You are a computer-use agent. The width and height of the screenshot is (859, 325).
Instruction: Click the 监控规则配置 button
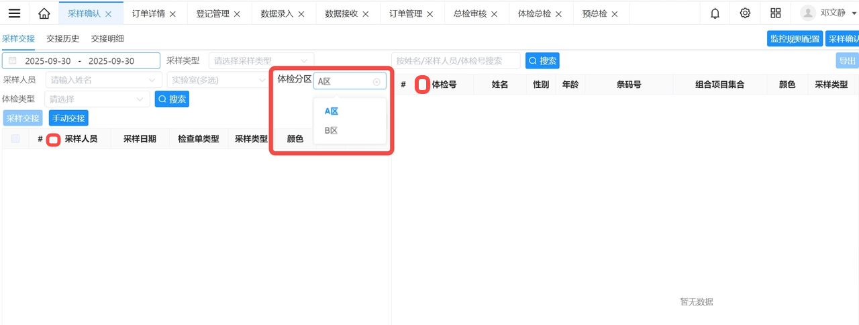coord(795,39)
